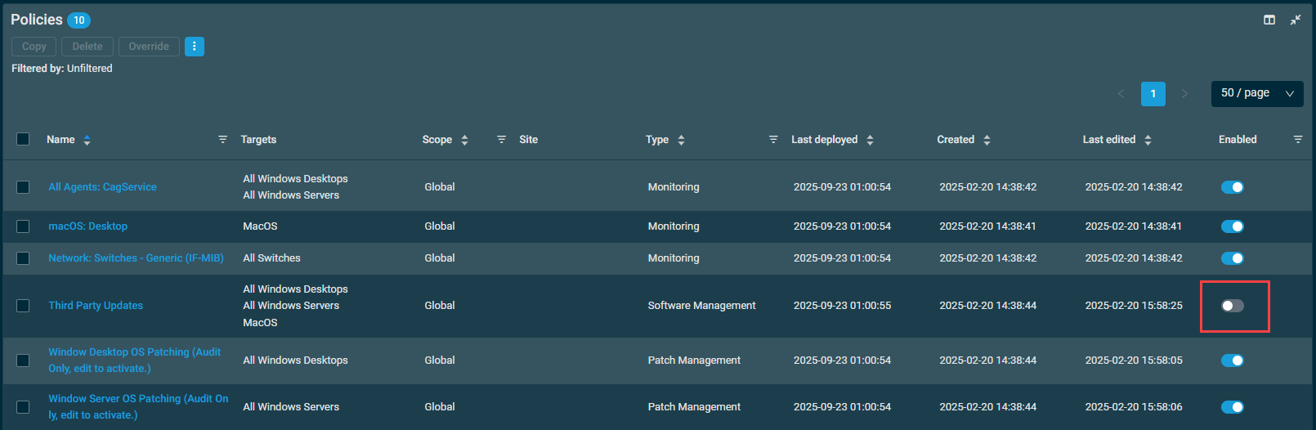Viewport: 1316px width, 430px height.
Task: Open the Enabled column filter icon
Action: pos(1297,140)
